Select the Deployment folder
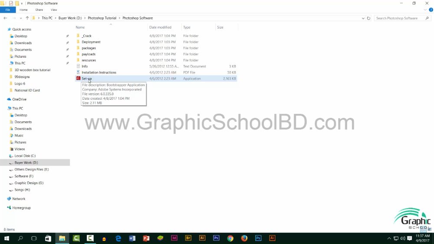Screen dimensions: 434x244 tap(91, 42)
